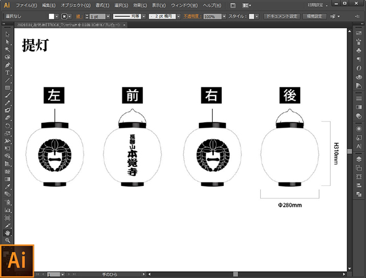The image size is (366, 278).
Task: Open the 100% opacity dropdown arrow
Action: click(224, 17)
